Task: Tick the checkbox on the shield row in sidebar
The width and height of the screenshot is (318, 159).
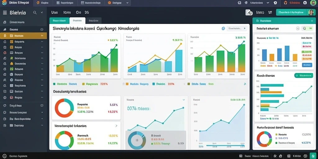Action: 42,106
